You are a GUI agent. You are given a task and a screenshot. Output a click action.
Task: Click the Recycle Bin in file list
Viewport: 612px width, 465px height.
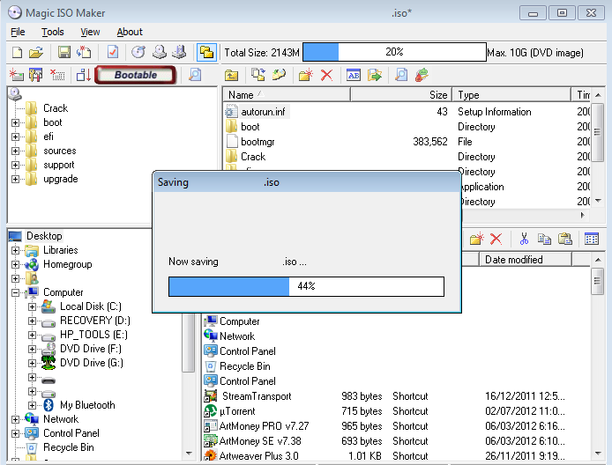point(245,366)
